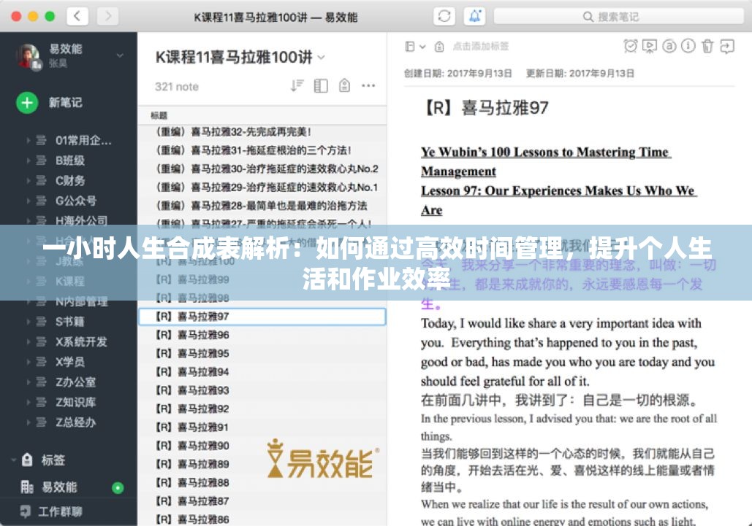Click the sort order icon in note list
The image size is (752, 526).
(297, 85)
